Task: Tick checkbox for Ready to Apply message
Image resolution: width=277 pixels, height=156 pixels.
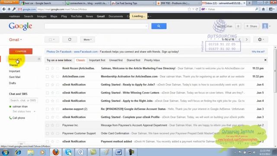Action: coord(47,85)
